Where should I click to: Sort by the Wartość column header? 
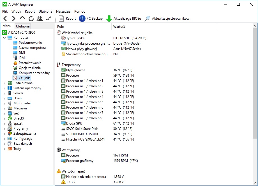coord(163,26)
